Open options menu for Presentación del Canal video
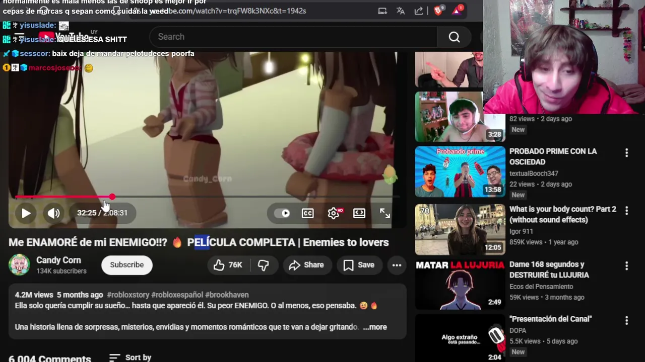645x362 pixels. 626,321
